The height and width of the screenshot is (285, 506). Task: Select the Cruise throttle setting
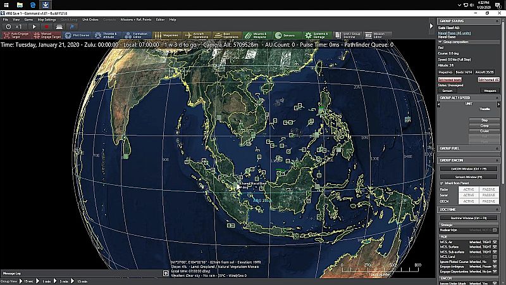coord(484,131)
